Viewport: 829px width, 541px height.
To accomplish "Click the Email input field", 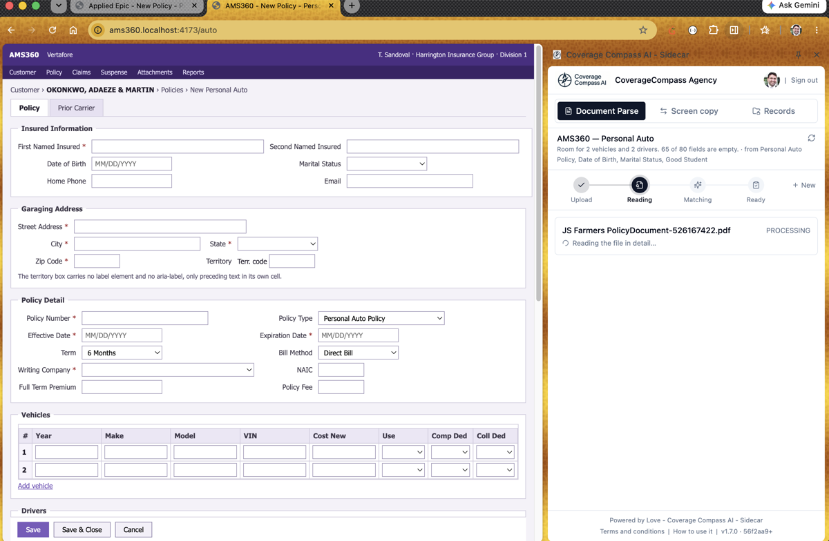I will click(x=410, y=181).
